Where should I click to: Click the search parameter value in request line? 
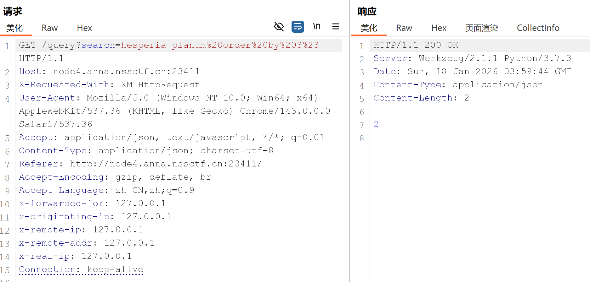(220, 45)
